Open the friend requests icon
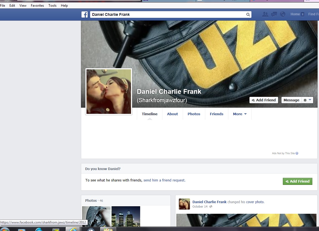 (x=265, y=14)
